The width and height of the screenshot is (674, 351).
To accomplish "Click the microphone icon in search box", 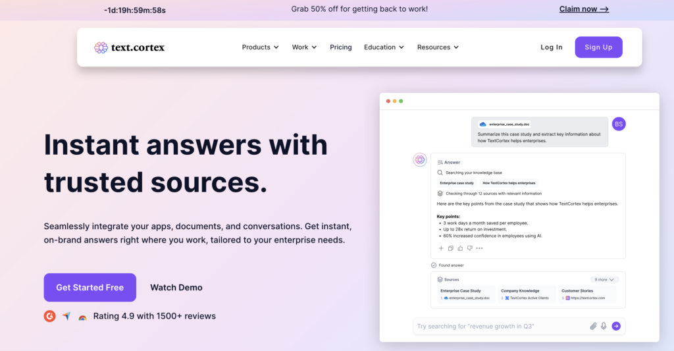I will point(604,326).
